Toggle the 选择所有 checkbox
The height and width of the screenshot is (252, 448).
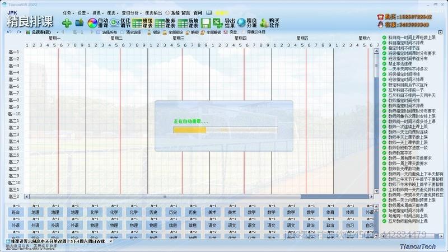(x=99, y=32)
